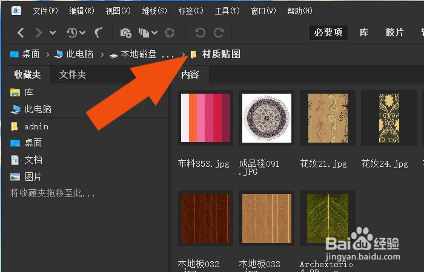424x272 pixels.
Task: Select the Archexterio leaf thumbnail
Action: pos(328,218)
